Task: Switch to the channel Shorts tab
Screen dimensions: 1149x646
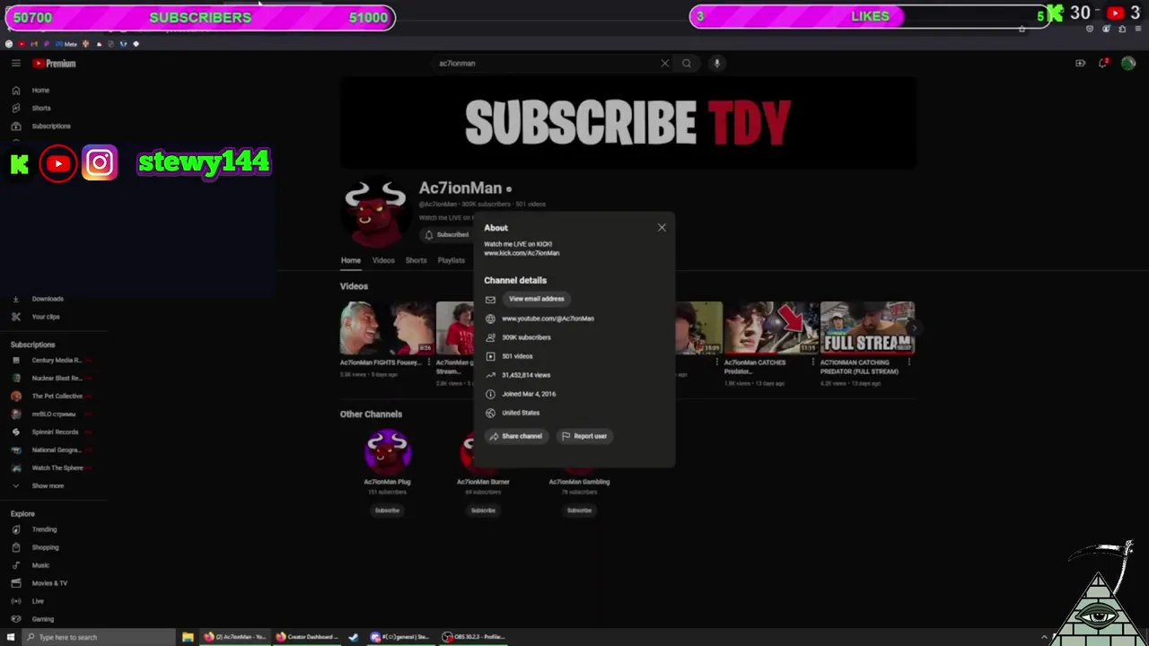Action: pos(416,261)
